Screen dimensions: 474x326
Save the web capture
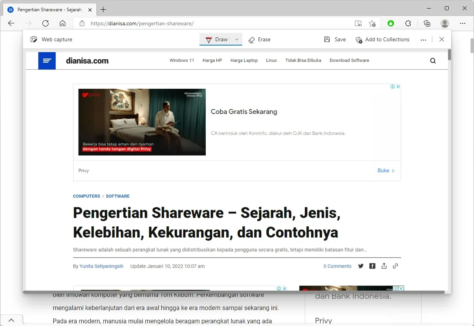tap(335, 39)
